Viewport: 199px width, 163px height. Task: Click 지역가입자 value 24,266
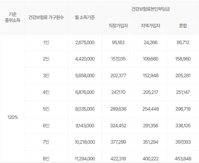pyautogui.click(x=151, y=42)
